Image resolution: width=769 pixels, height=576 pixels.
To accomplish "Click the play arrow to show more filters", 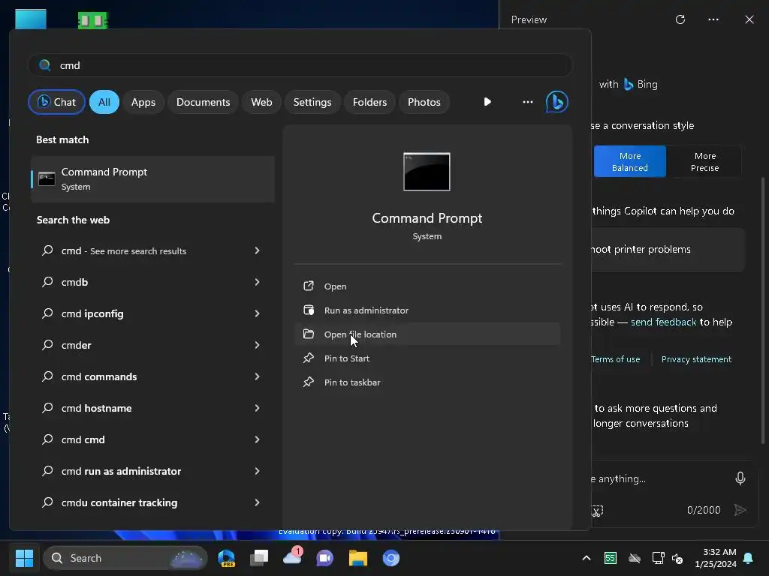I will point(487,102).
